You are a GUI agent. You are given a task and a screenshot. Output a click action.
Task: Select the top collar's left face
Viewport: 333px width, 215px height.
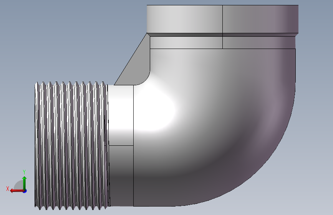(184, 19)
